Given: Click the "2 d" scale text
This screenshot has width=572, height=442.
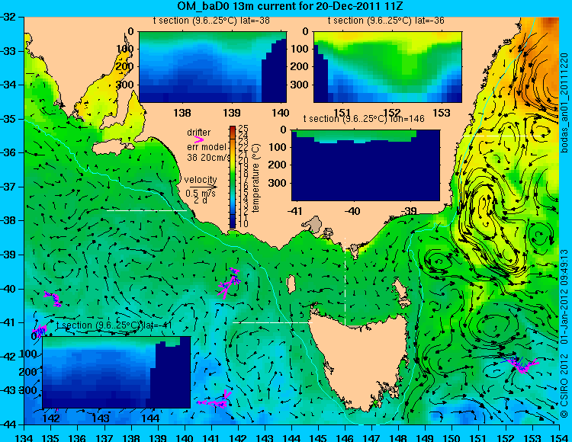Looking at the screenshot, I should (200, 200).
